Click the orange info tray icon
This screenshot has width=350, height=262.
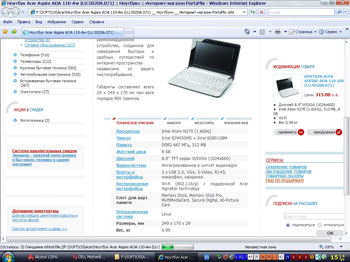click(x=312, y=257)
